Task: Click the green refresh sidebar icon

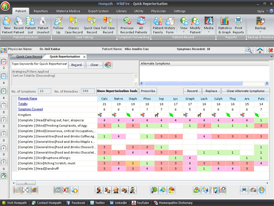Action: [x=4, y=176]
